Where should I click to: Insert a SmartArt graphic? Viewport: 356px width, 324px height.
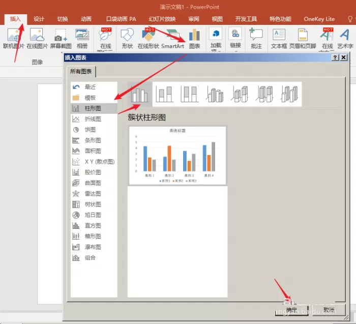point(173,39)
